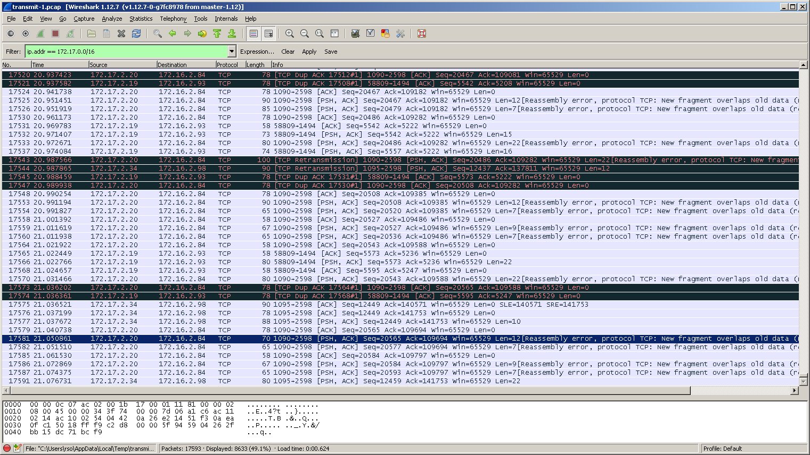Sort packets by Destination column
The width and height of the screenshot is (810, 455).
(x=186, y=65)
